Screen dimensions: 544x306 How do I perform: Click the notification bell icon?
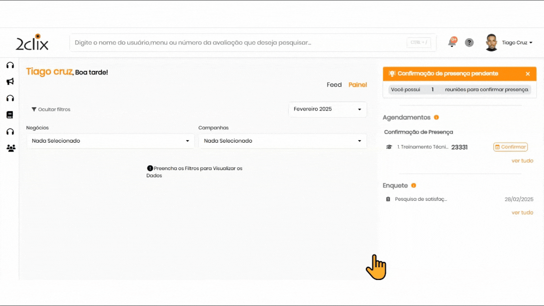(x=452, y=43)
